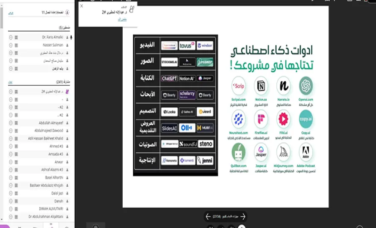Viewport: 376px width, 228px height.
Task: Click the blue link inside the notification popup
Action: tap(122, 20)
